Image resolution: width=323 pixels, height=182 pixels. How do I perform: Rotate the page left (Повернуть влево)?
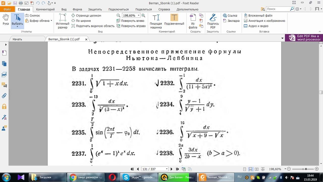(130, 21)
